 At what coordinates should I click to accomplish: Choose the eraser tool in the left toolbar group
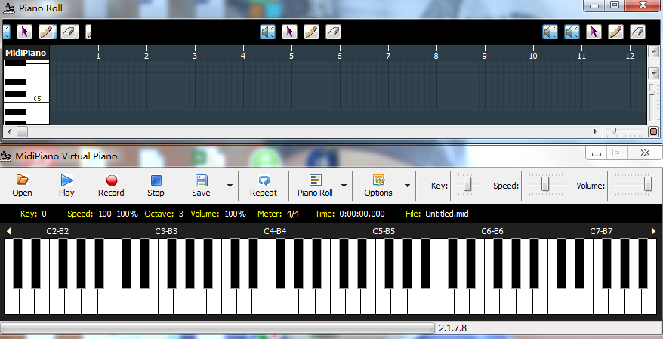coord(69,32)
